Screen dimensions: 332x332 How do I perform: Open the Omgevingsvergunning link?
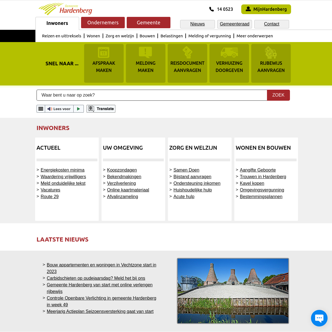pyautogui.click(x=262, y=190)
